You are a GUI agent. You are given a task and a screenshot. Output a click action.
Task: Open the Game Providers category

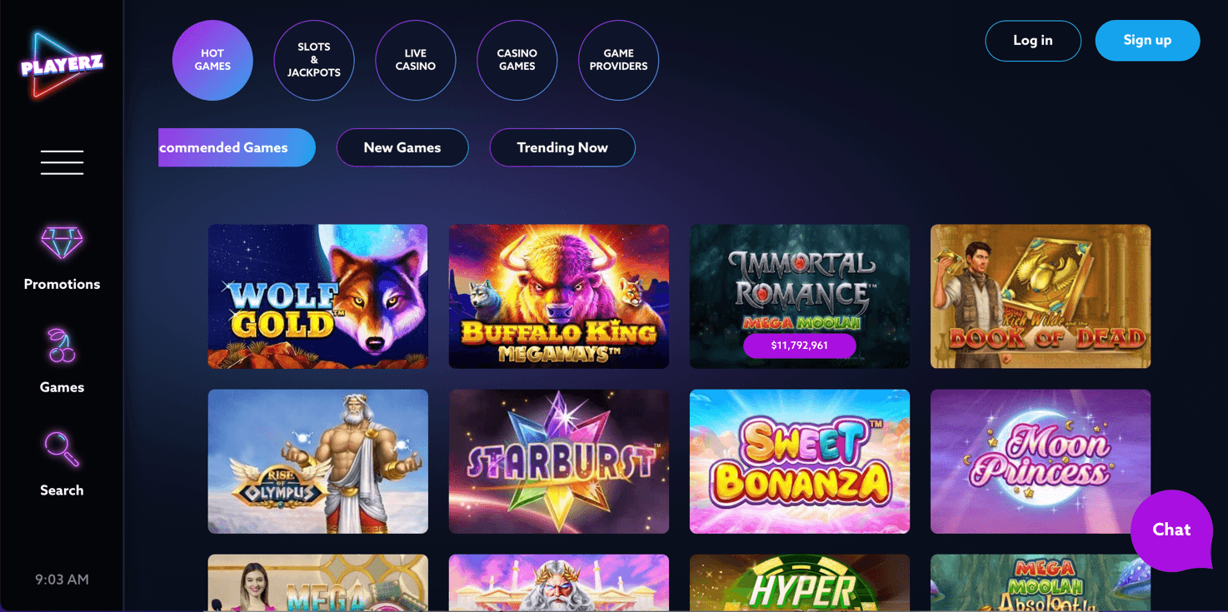(619, 60)
